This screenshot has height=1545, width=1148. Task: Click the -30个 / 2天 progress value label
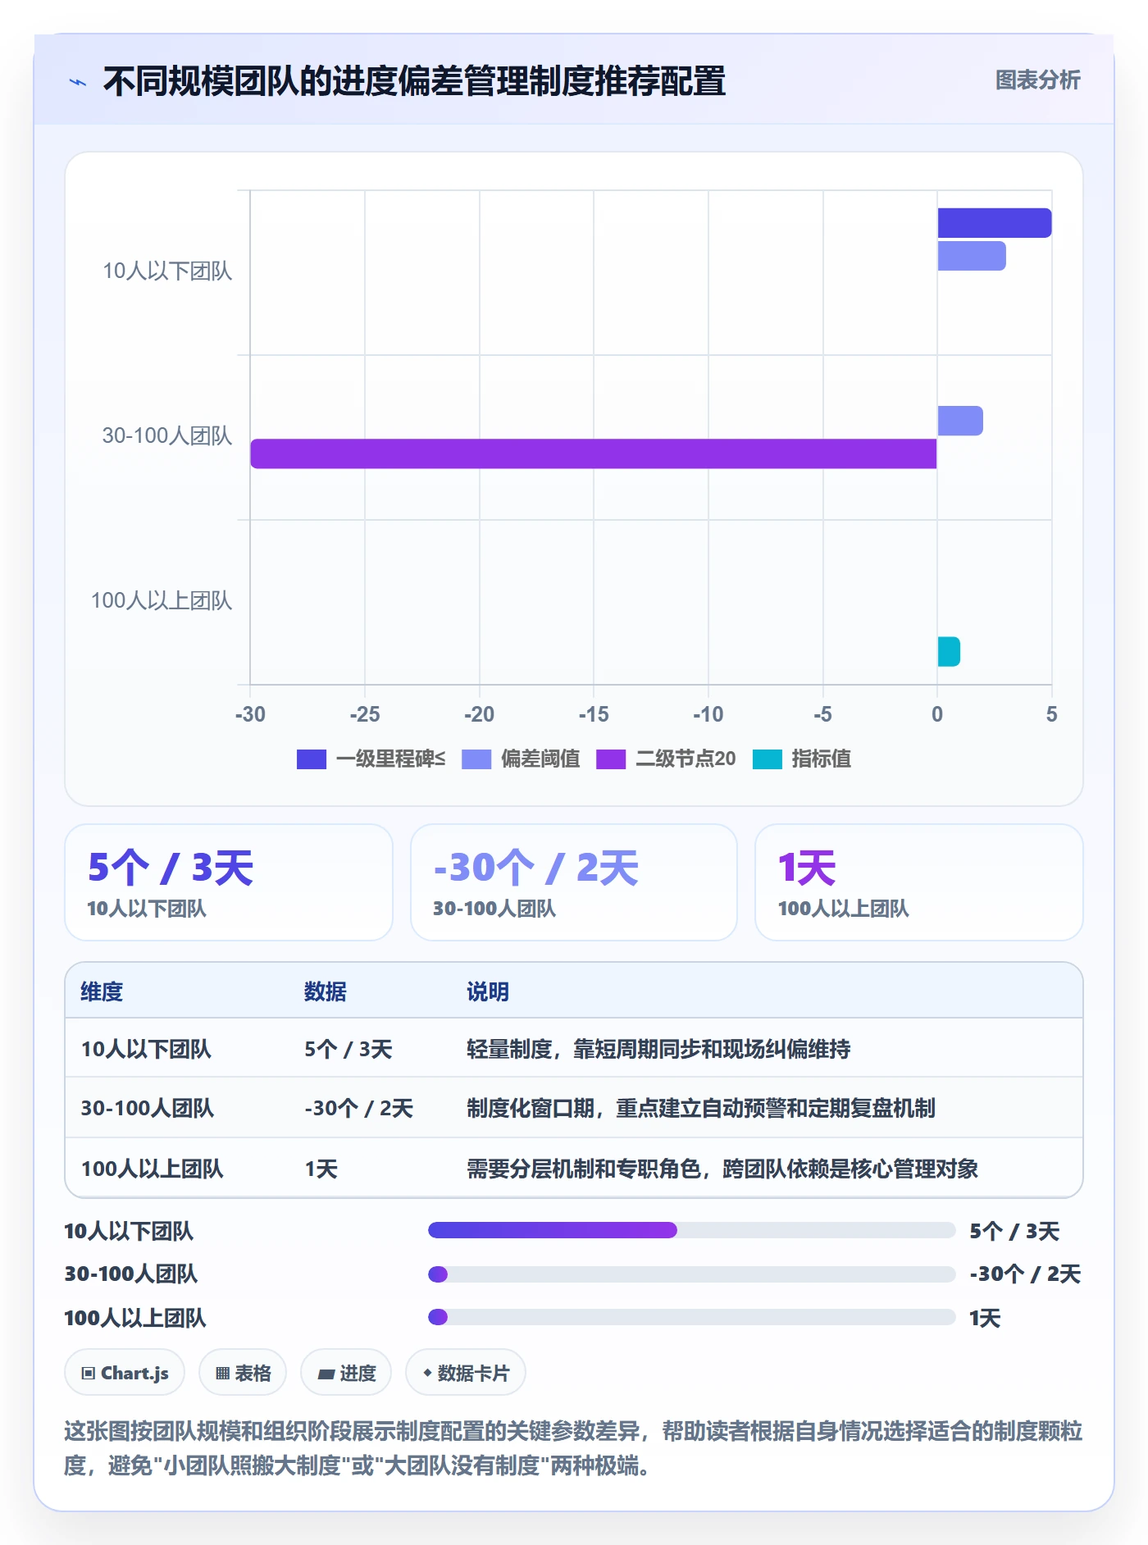tap(1025, 1274)
